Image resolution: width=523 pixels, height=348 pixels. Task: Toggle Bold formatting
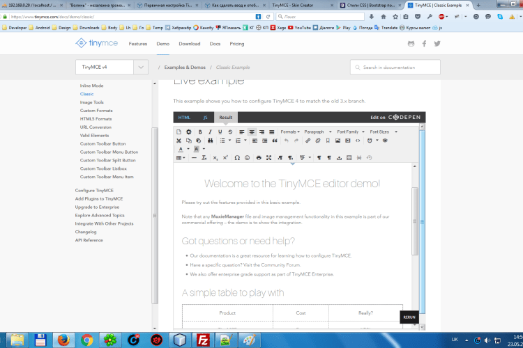pos(200,132)
